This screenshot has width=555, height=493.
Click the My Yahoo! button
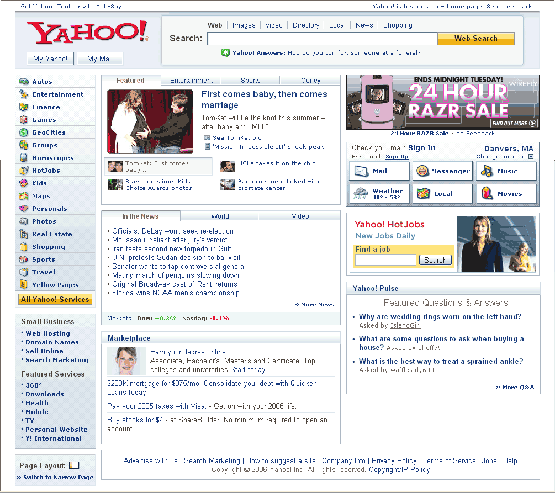click(50, 59)
